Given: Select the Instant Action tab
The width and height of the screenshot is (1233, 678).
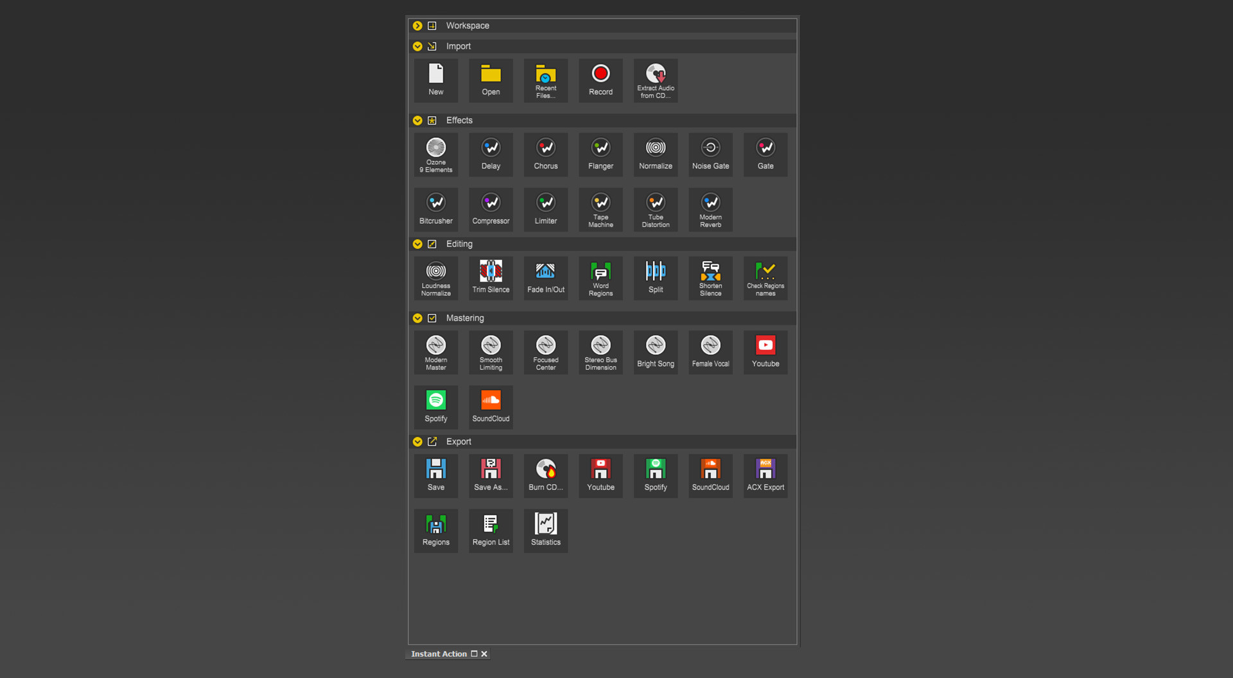Looking at the screenshot, I should click(x=439, y=654).
